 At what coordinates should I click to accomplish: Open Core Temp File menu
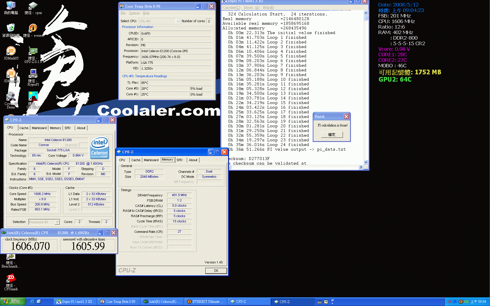[x=123, y=13]
